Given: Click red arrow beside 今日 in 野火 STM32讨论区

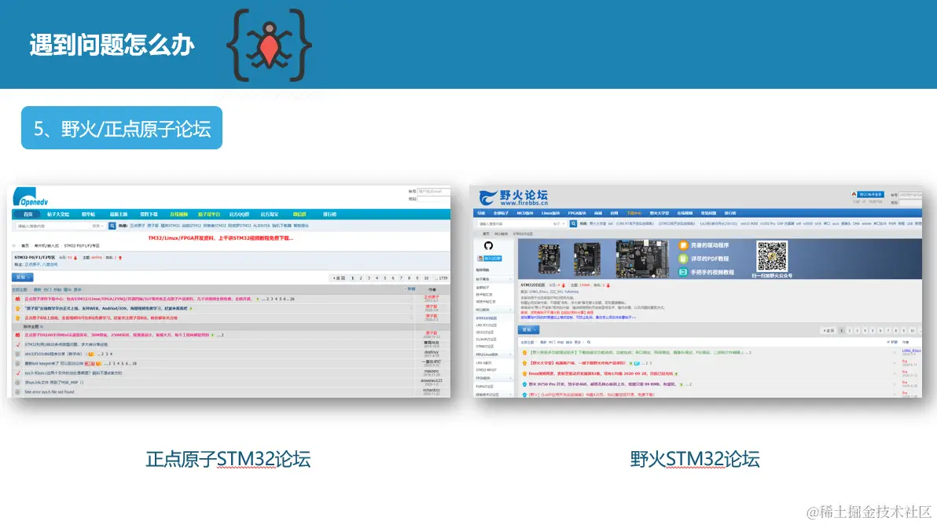Looking at the screenshot, I should [563, 285].
